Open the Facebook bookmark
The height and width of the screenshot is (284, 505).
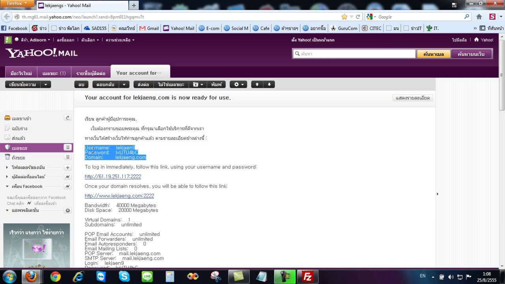(15, 28)
